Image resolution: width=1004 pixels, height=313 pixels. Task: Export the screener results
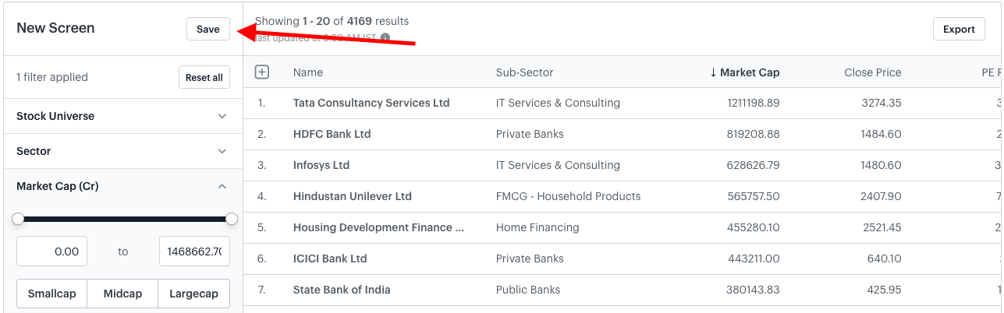(x=959, y=29)
